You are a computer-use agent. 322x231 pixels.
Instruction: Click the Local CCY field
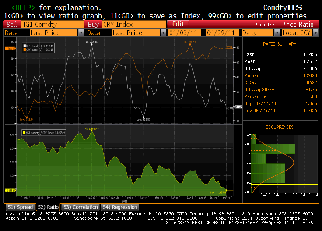(297, 33)
